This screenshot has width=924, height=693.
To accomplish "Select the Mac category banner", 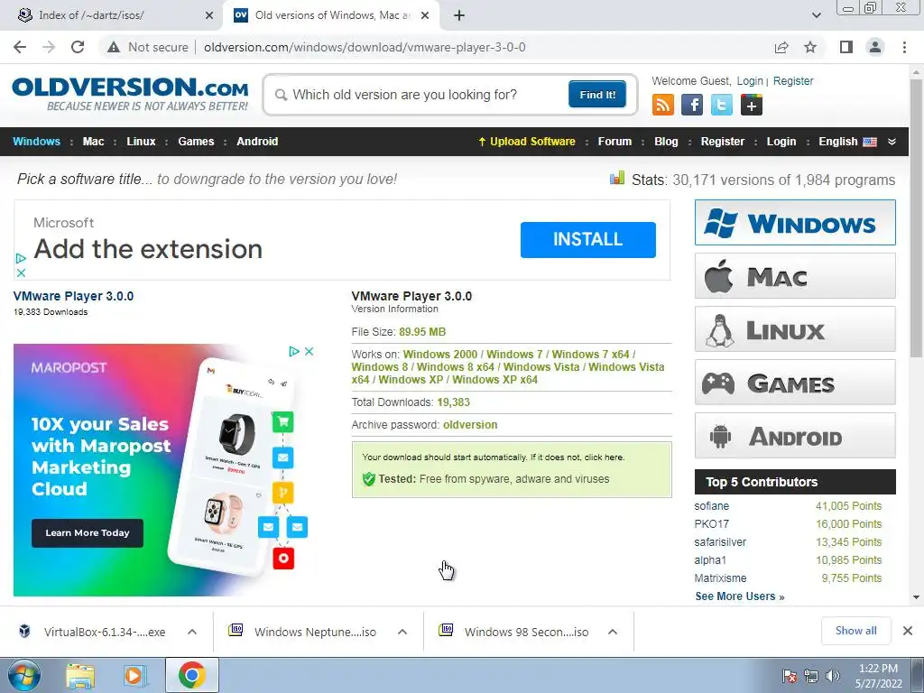I will coord(795,275).
